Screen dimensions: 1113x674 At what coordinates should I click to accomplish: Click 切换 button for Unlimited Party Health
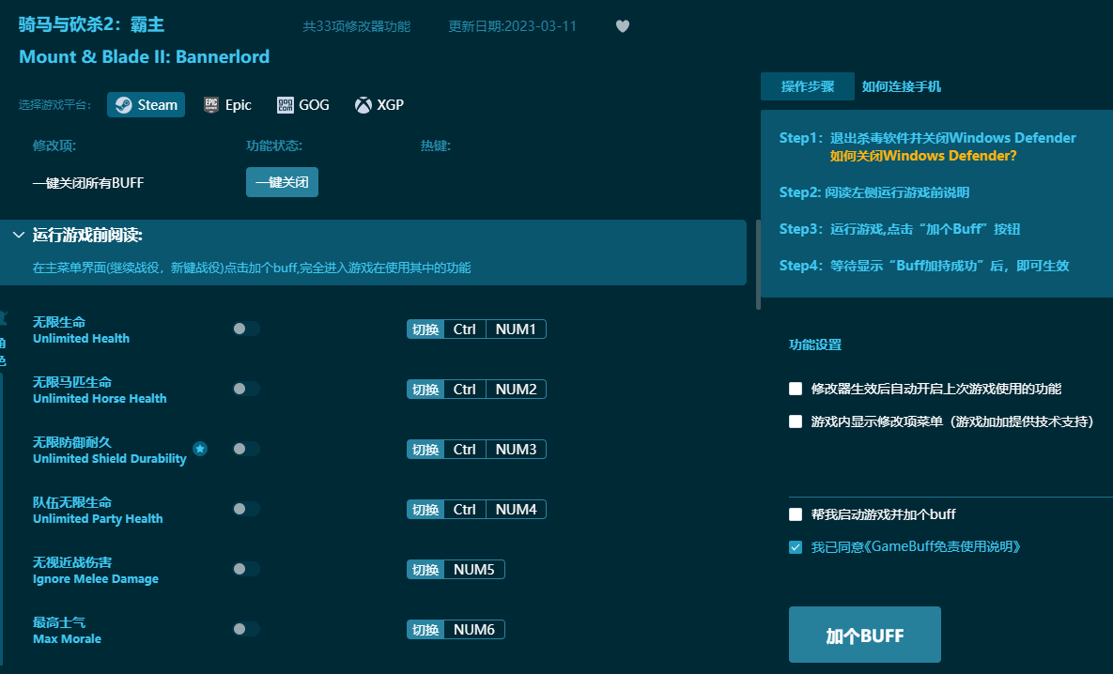point(425,510)
